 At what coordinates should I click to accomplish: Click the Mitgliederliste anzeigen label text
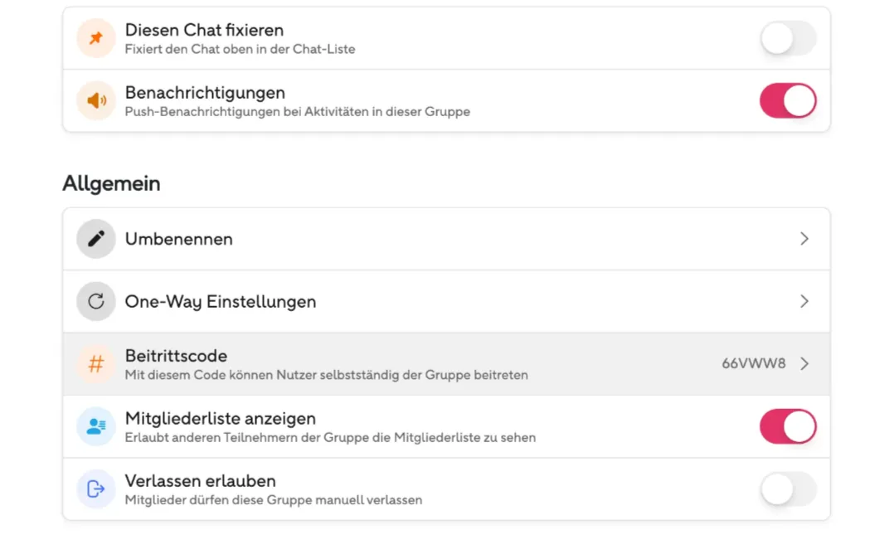[x=220, y=419]
